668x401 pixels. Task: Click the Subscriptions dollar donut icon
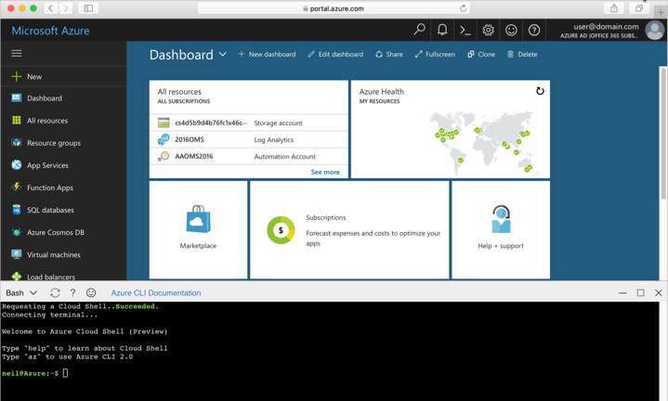281,230
